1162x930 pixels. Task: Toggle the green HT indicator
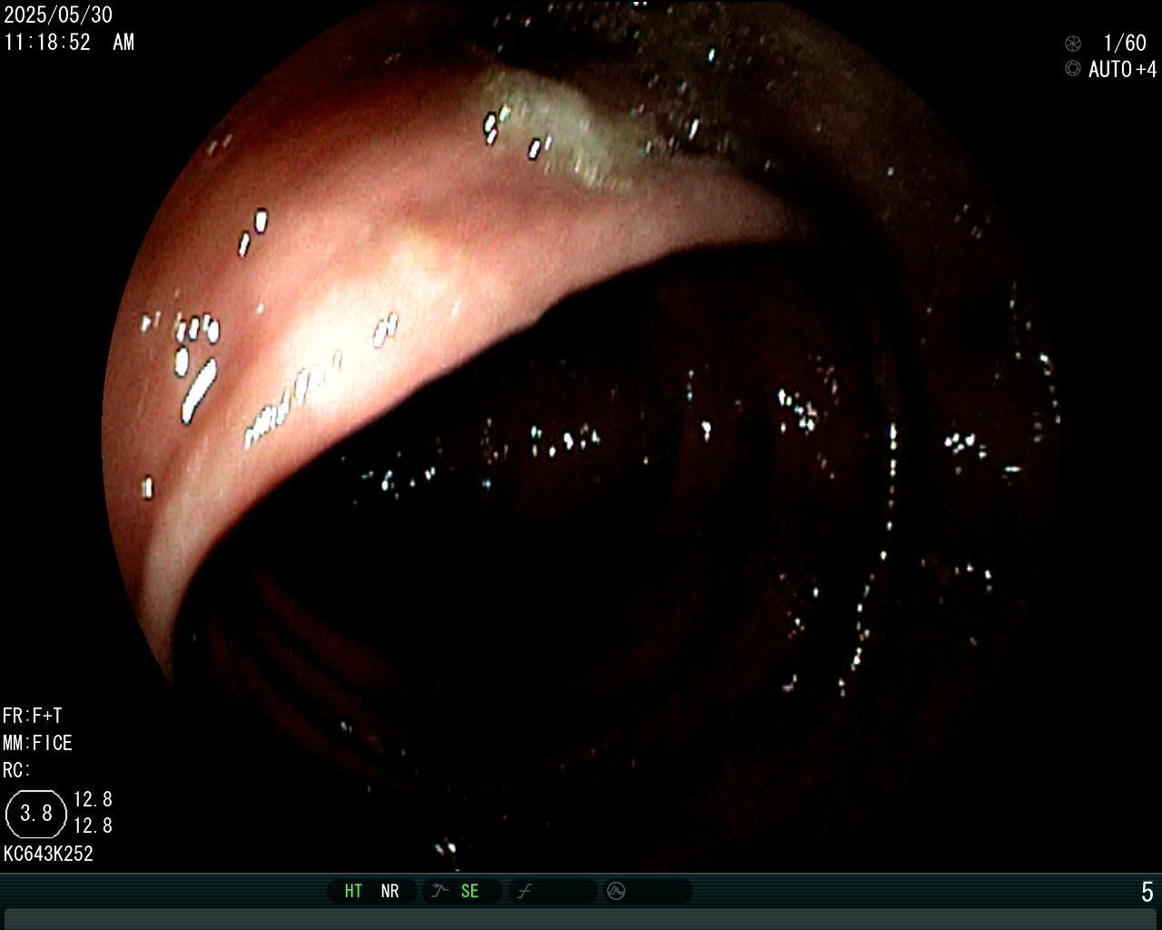pyautogui.click(x=353, y=891)
